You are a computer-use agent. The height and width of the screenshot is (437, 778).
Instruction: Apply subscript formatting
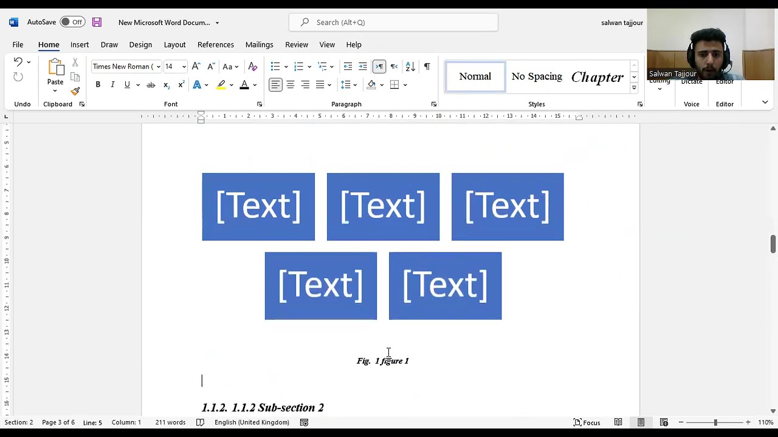[166, 85]
